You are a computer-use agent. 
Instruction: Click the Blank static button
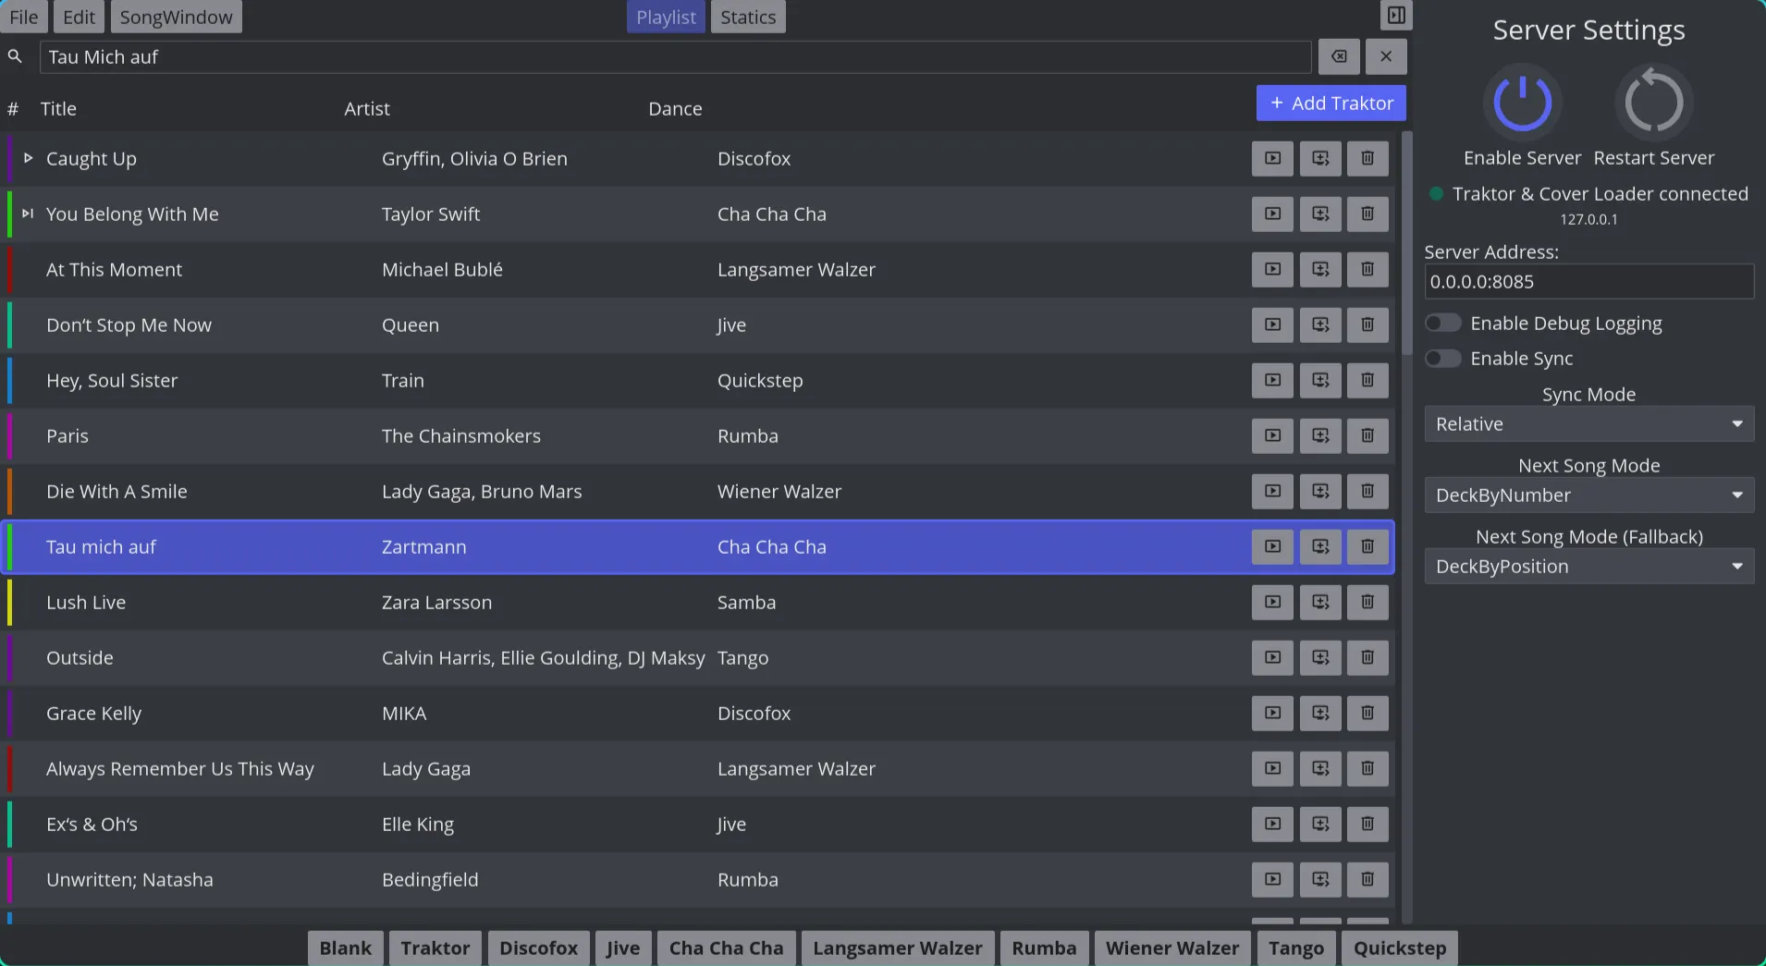click(346, 948)
